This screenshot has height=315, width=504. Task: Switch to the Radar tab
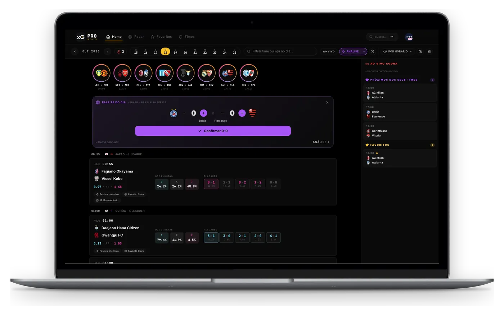(136, 37)
